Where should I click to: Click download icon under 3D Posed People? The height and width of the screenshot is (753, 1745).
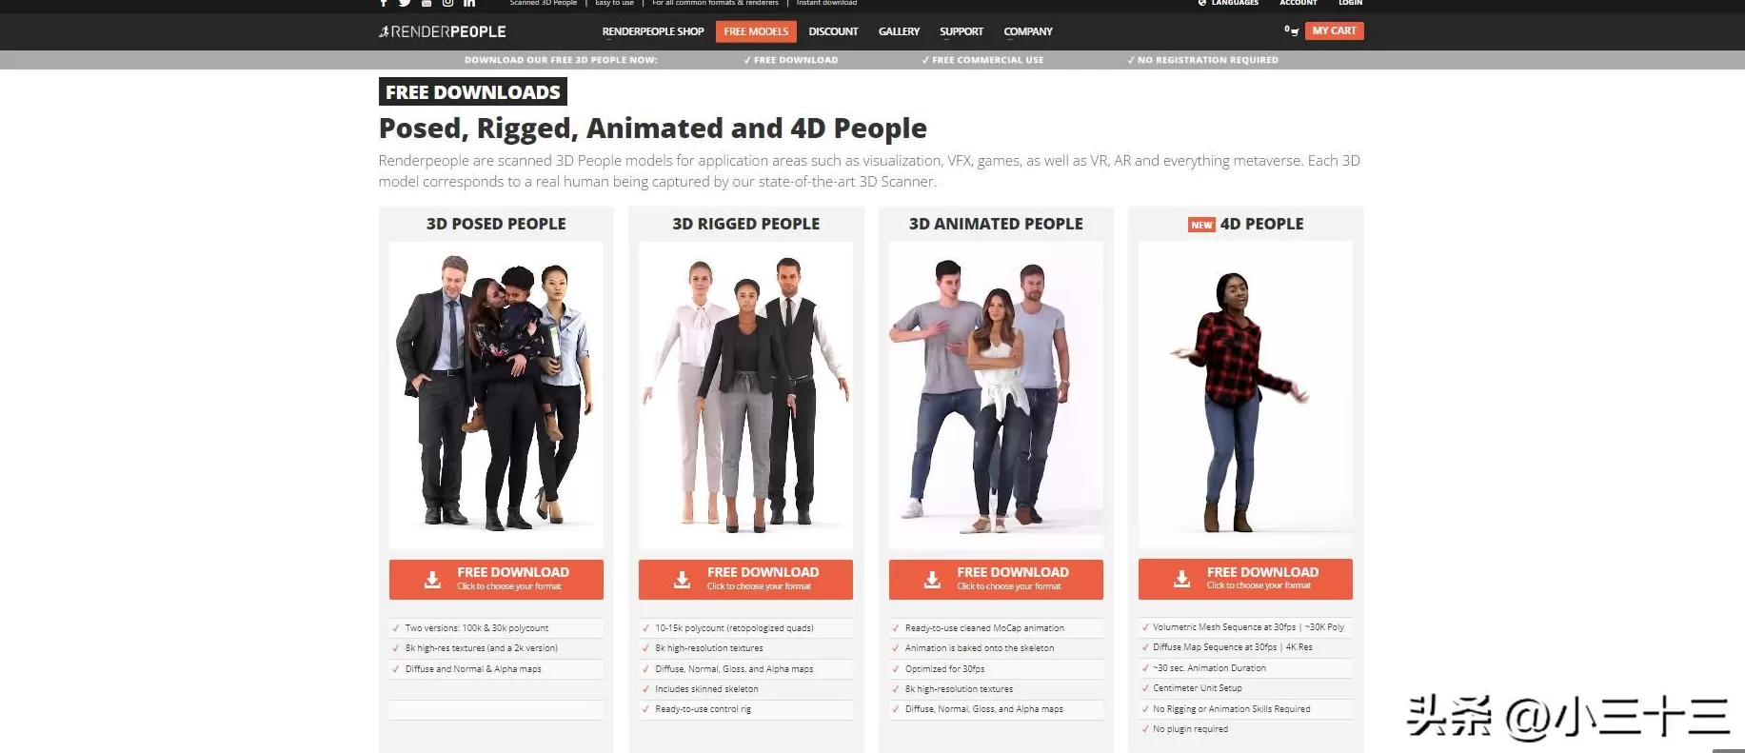(x=432, y=580)
